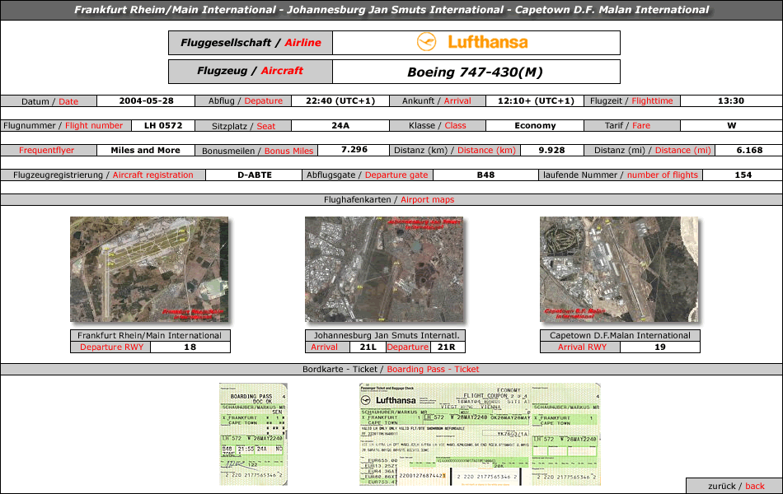This screenshot has height=494, width=783.
Task: Click Miles and More frequent flyer value
Action: (145, 150)
